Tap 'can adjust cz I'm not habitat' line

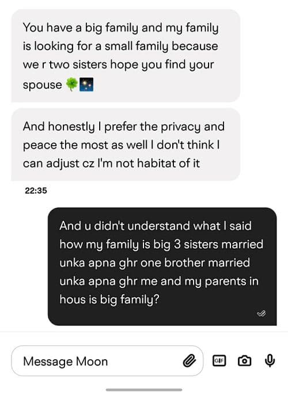point(111,164)
